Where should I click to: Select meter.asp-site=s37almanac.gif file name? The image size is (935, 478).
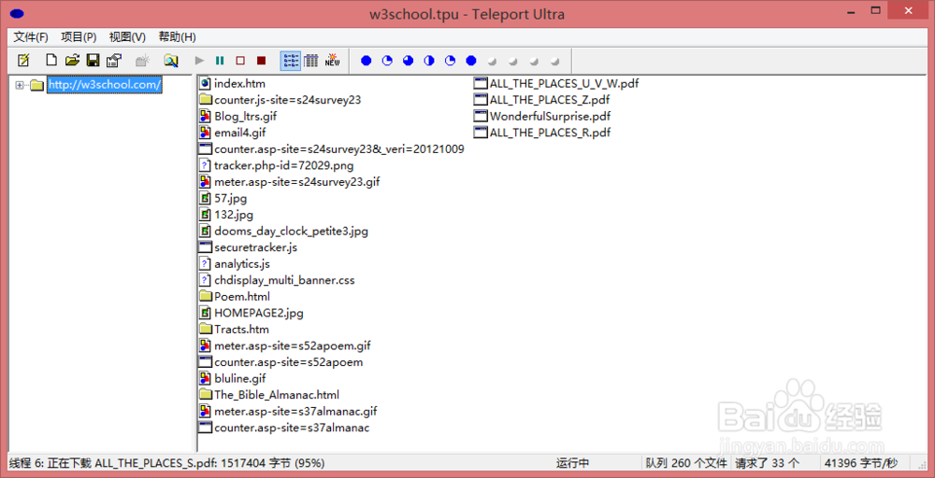(x=295, y=411)
